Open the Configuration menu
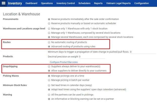This screenshot has width=157, height=103. (141, 3)
